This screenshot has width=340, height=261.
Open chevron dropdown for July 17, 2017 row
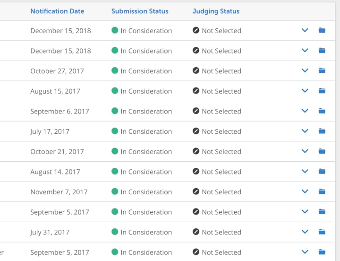pyautogui.click(x=305, y=131)
